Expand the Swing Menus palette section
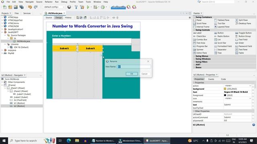Screen dimensions: 257x144 point(194,56)
